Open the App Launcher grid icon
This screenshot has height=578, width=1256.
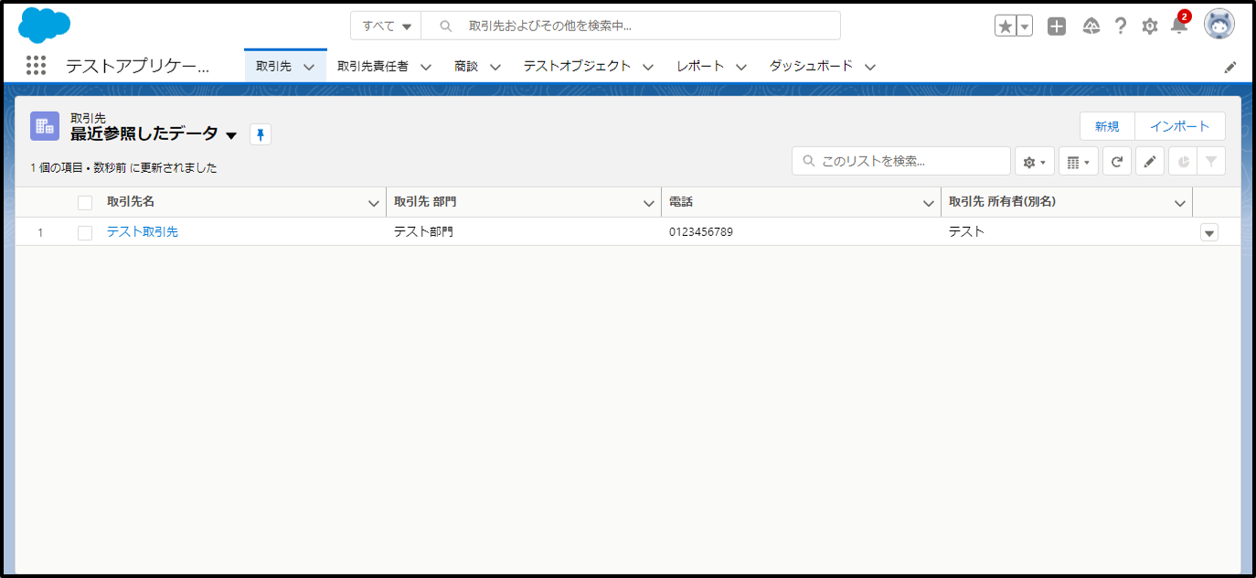(x=36, y=66)
